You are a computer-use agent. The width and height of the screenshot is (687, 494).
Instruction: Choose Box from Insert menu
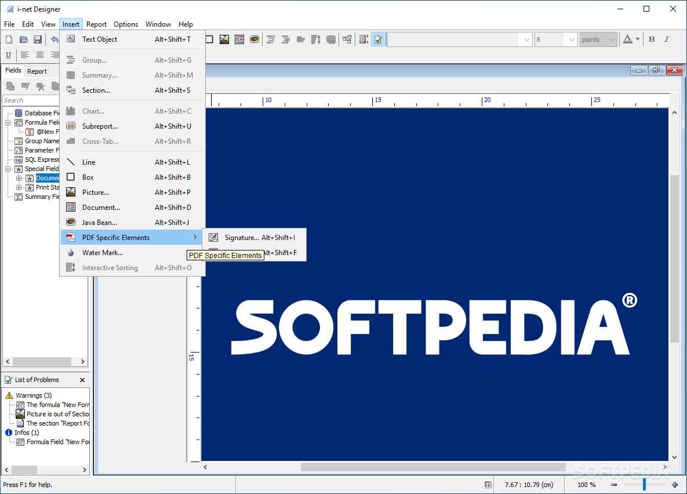click(x=133, y=177)
